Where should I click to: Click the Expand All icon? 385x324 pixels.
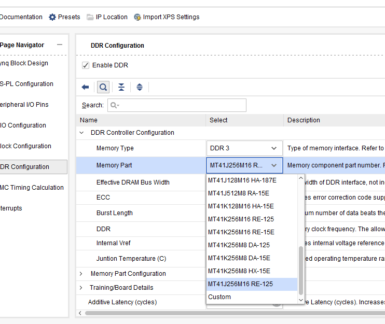139,87
